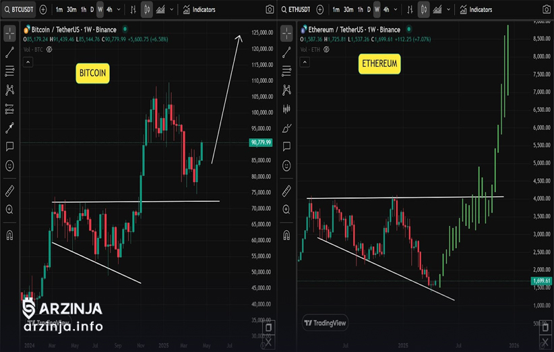Viewport: 554px width, 352px height.
Task: Select 4h interval on ETHUSDT chart
Action: [386, 9]
